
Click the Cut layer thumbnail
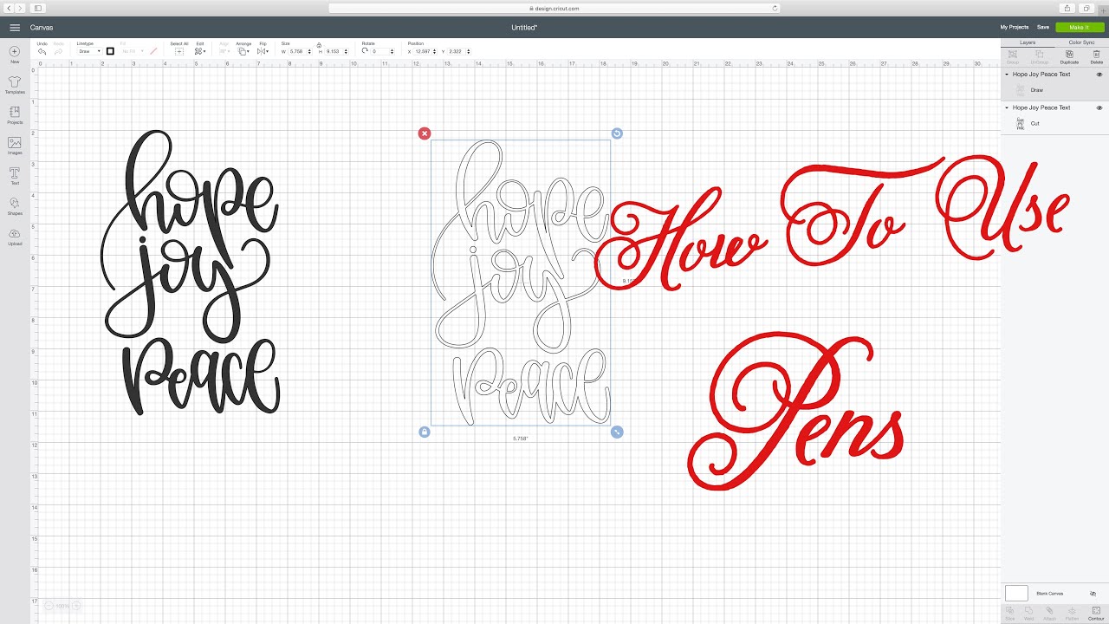[x=1020, y=123]
